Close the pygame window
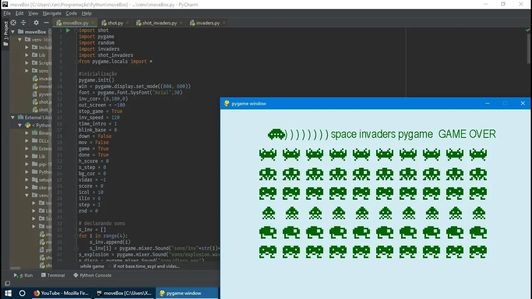 coord(523,103)
